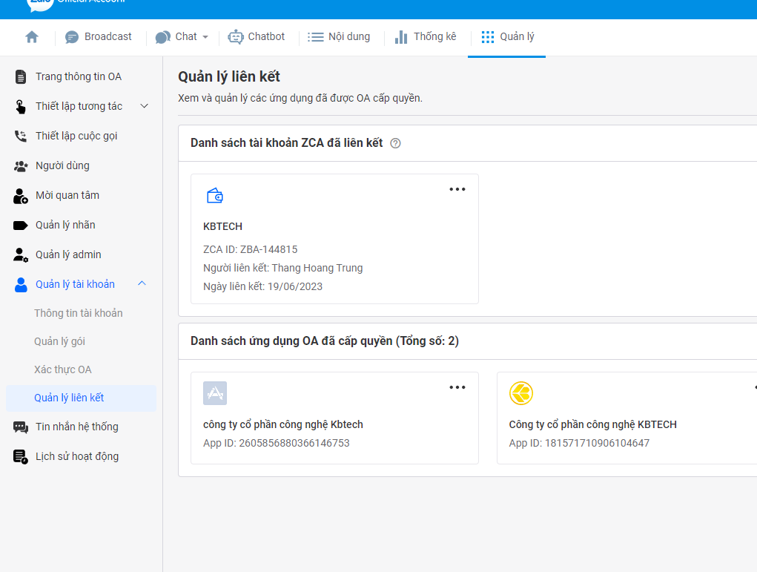Click the home icon in top navigation
Viewport: 757px width, 572px height.
click(x=32, y=37)
